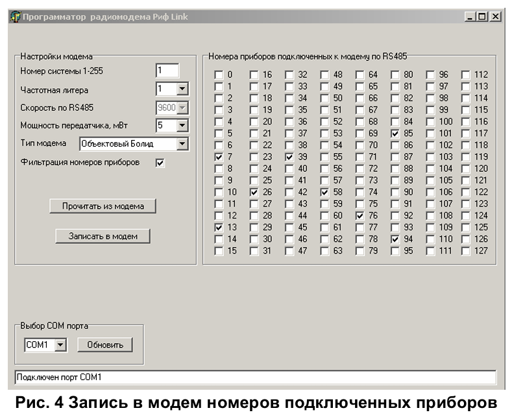Close the Риф Link programmer window
This screenshot has height=417, width=512.
coord(494,17)
